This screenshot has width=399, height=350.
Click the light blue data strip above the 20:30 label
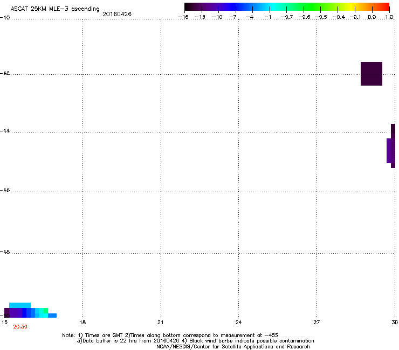coord(20,305)
